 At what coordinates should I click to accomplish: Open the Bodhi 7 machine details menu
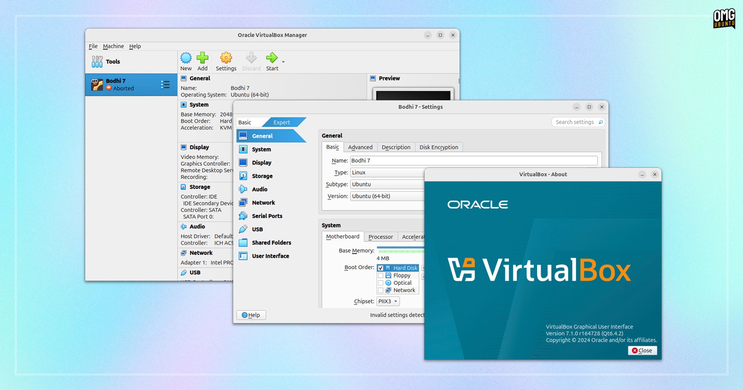tap(165, 84)
